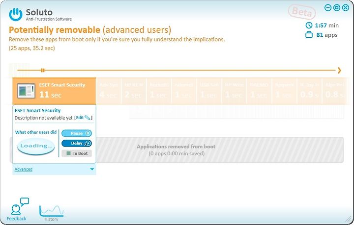The height and width of the screenshot is (225, 354).
Task: Click the Feedback label
Action: 17,219
